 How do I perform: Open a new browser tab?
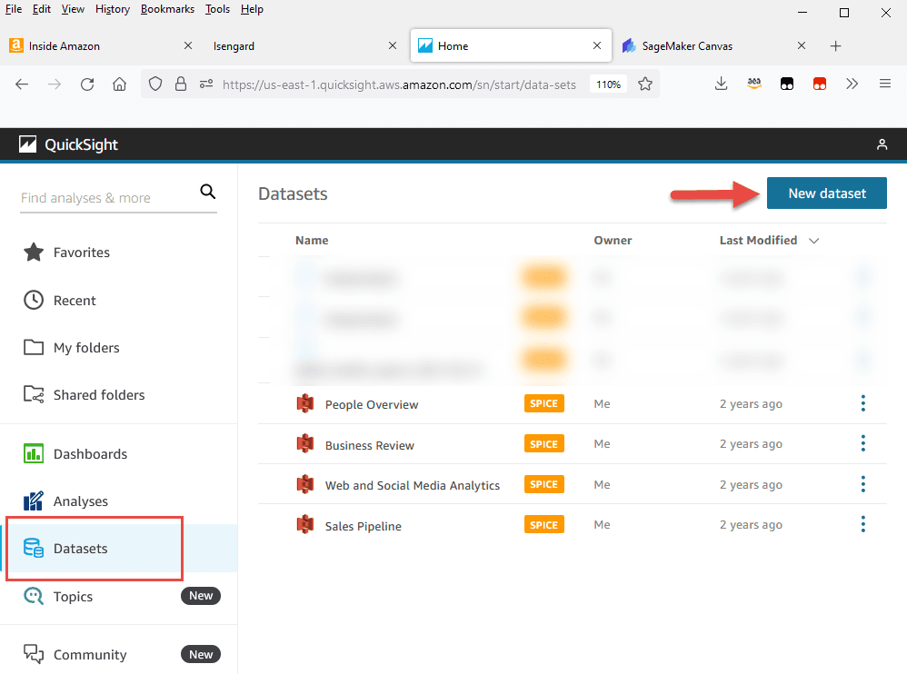pyautogui.click(x=835, y=45)
